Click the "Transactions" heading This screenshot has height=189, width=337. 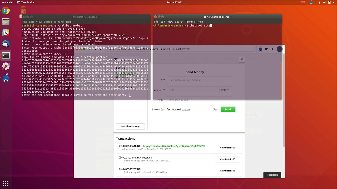click(x=126, y=139)
